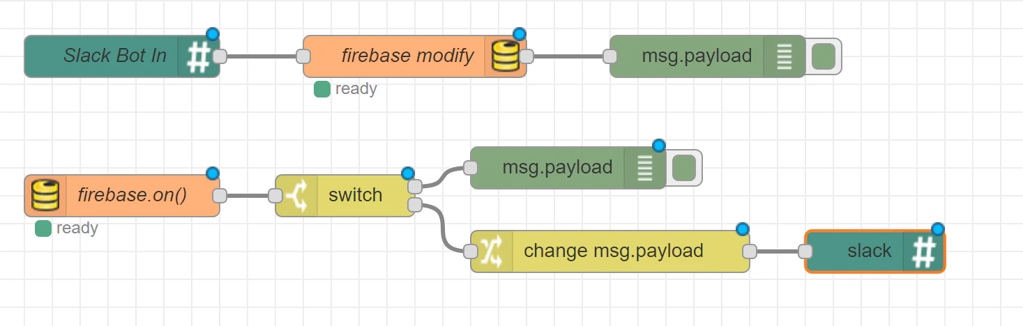Select the debug node connected to switch
The image size is (1023, 326).
568,168
